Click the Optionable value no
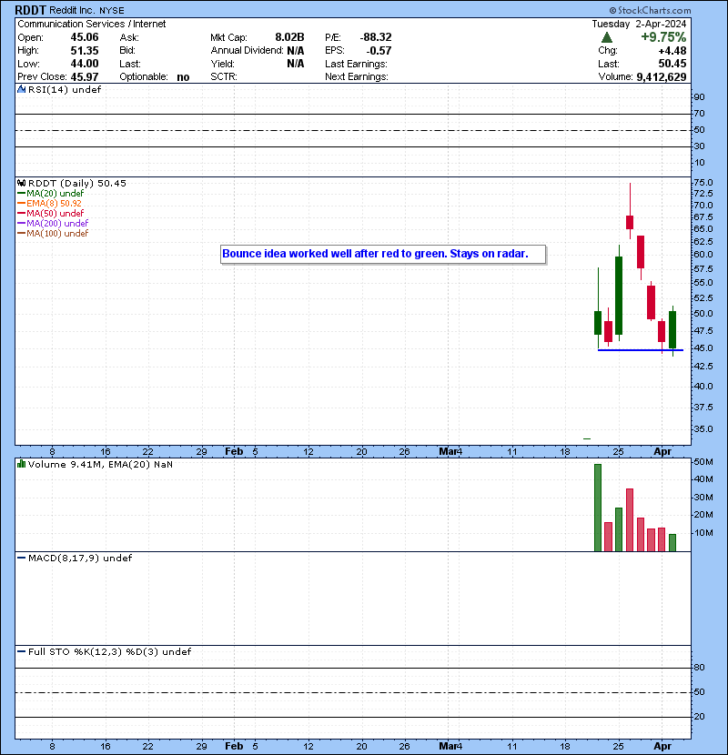Viewport: 728px width, 755px height. [x=183, y=77]
